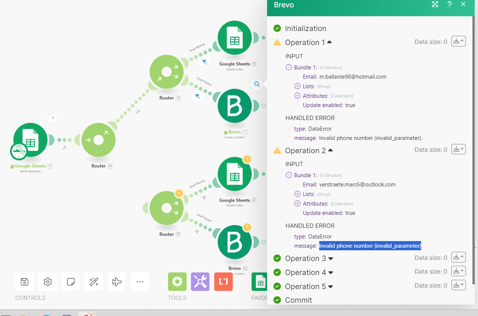Open the more controls ellipsis button

point(140,282)
